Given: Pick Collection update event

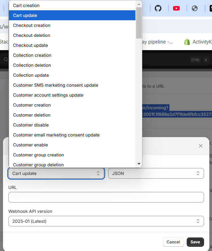Looking at the screenshot, I should point(72,75).
